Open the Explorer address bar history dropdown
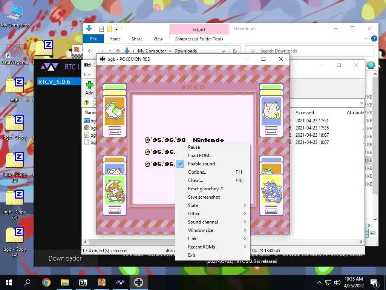Viewport: 386px width, 290px height. click(x=223, y=51)
